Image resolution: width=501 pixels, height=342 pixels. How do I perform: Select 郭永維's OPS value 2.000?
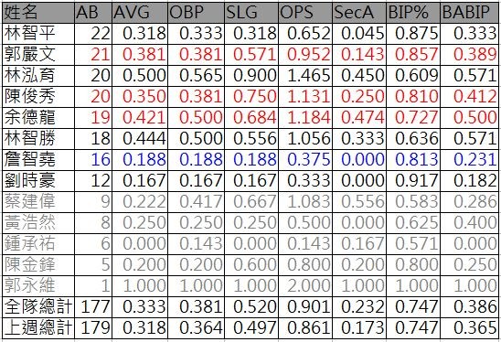pos(305,285)
